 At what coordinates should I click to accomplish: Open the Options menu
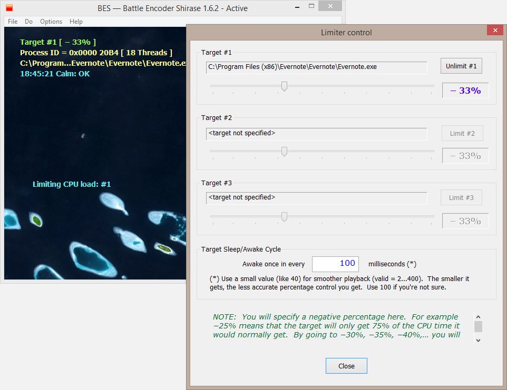click(x=51, y=22)
